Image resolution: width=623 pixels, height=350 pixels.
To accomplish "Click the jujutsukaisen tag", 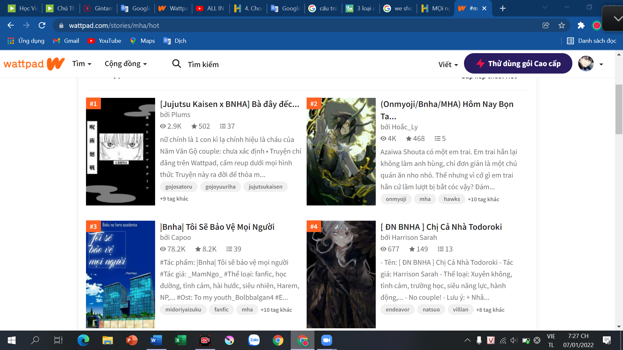I will coord(265,187).
